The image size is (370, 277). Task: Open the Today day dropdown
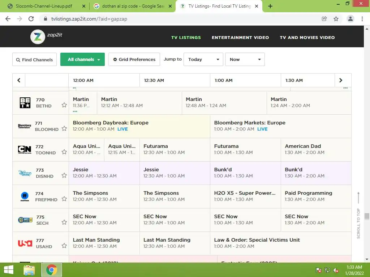point(203,60)
